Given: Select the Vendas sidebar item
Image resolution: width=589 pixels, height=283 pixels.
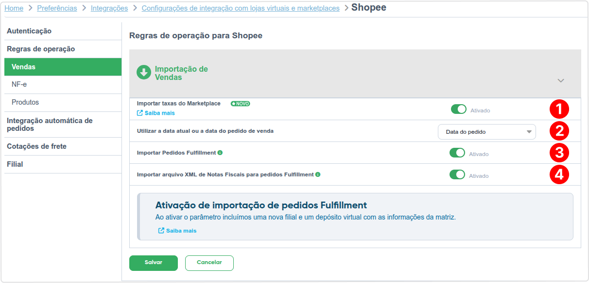Looking at the screenshot, I should point(63,67).
